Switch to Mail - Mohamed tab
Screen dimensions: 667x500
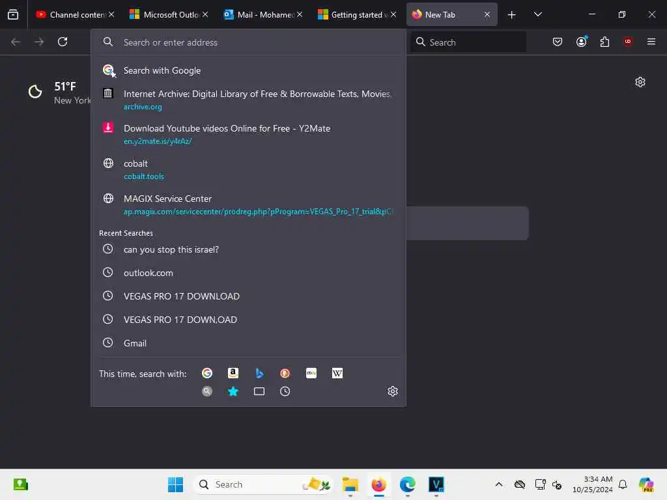tap(259, 14)
